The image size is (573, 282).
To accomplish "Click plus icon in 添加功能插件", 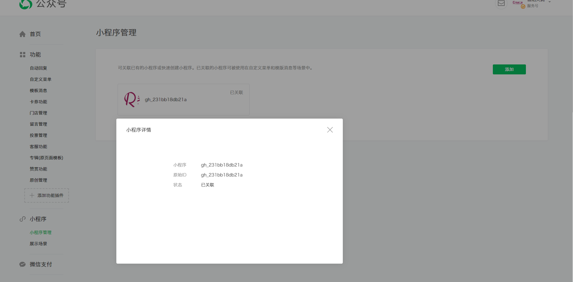I will tap(32, 195).
